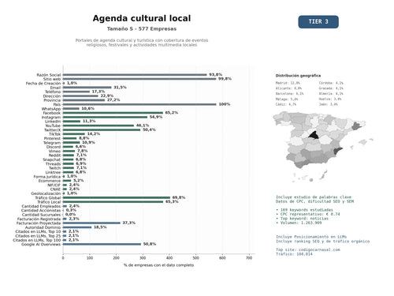Click the x-axis title '% de empresas con el dato completo'
The width and height of the screenshot is (394, 296).
coord(158,265)
